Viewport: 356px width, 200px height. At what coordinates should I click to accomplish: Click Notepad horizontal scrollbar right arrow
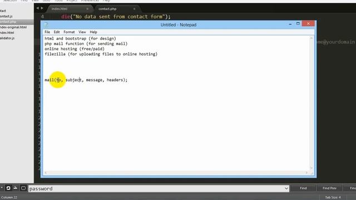(x=306, y=173)
